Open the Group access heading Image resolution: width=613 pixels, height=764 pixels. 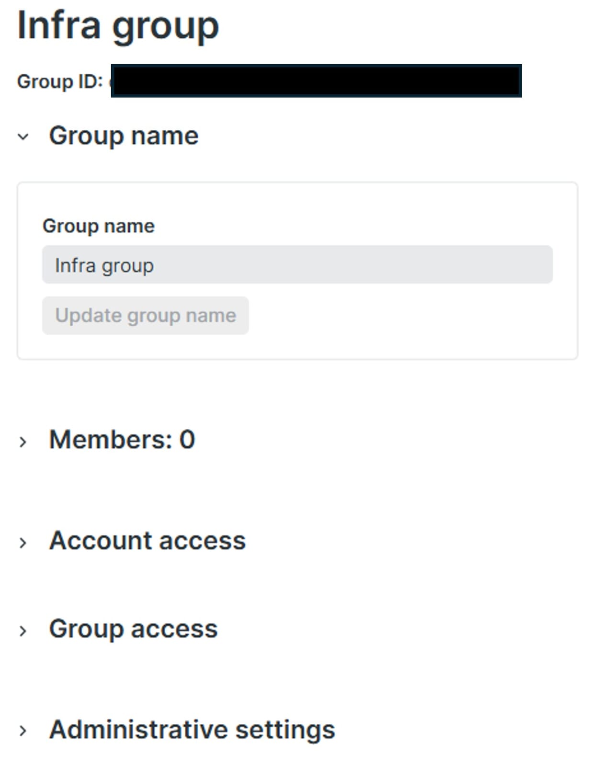(133, 628)
